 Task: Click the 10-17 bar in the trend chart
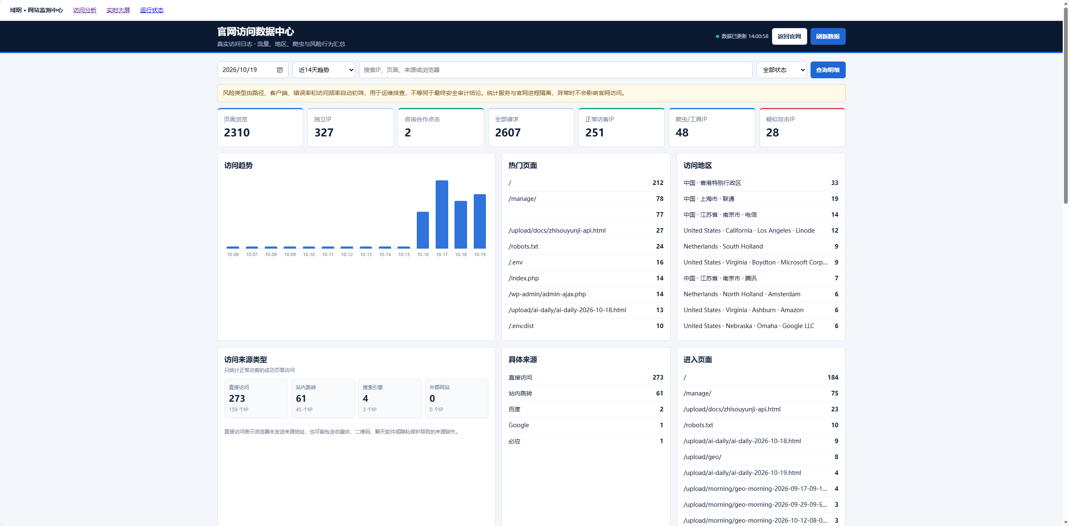coord(442,214)
